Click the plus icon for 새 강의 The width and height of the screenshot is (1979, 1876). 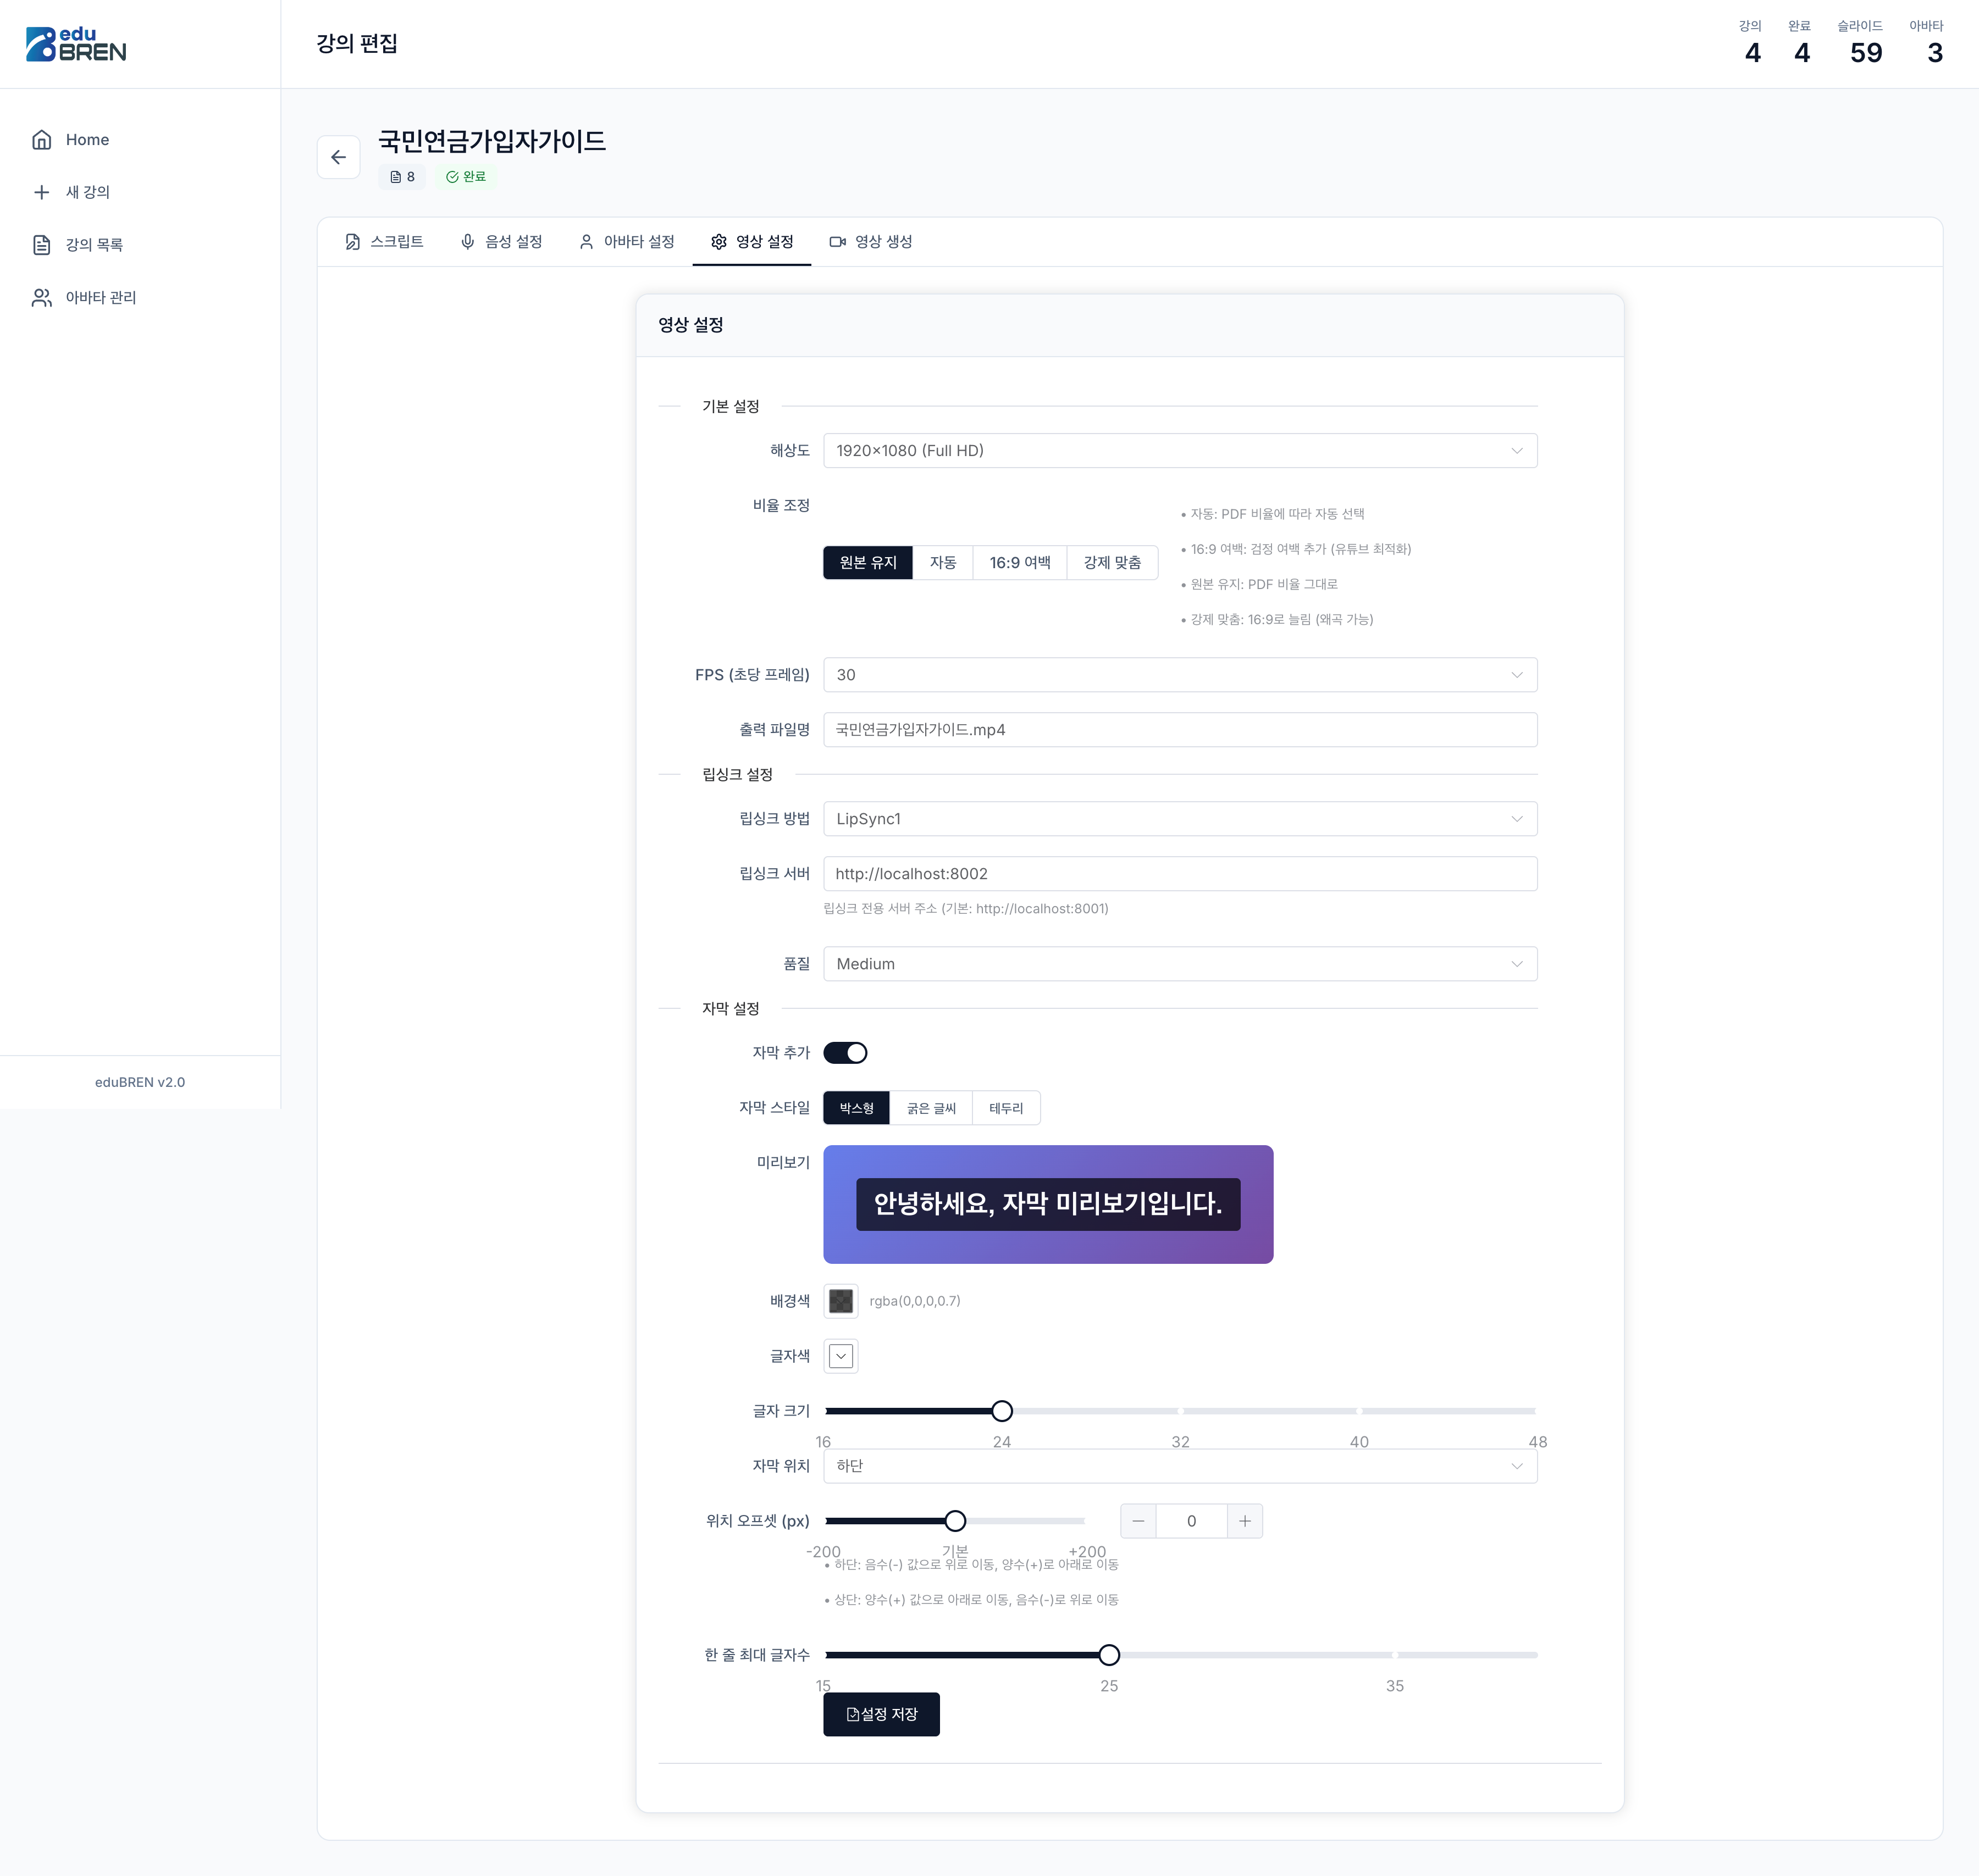click(x=42, y=192)
